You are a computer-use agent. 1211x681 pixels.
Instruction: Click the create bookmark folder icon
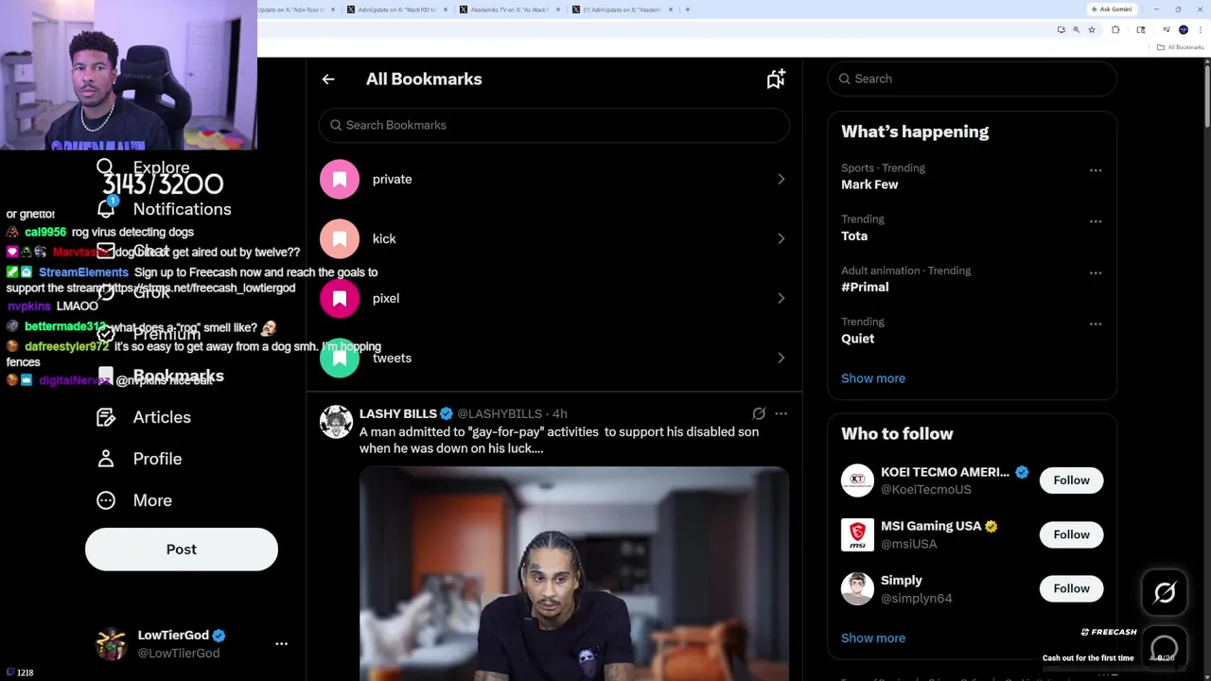(x=776, y=79)
